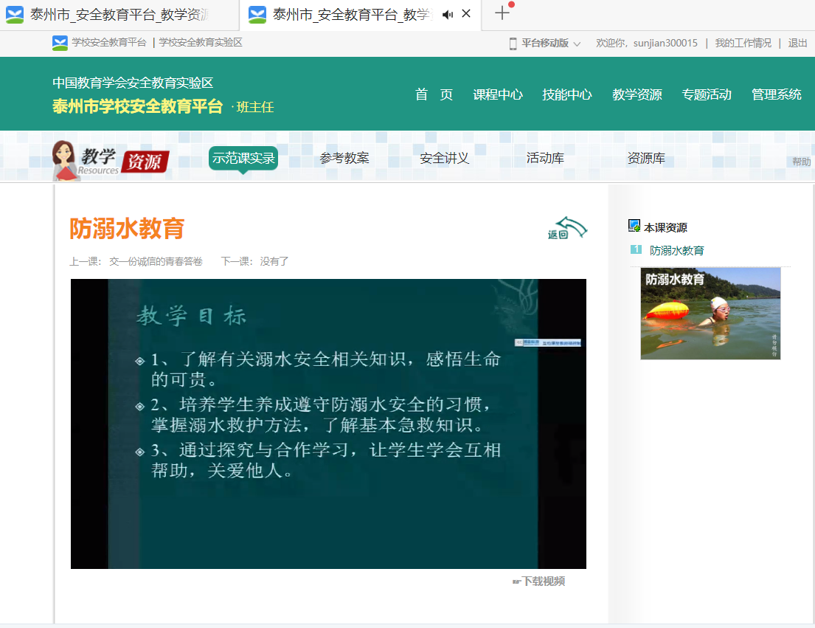
Task: Open 技能中心 navigation item
Action: tap(567, 94)
